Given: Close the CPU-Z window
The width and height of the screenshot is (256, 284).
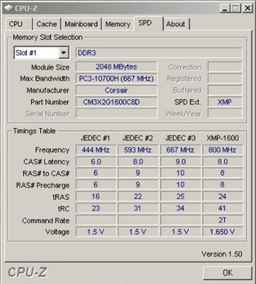Looking at the screenshot, I should coord(247,9).
